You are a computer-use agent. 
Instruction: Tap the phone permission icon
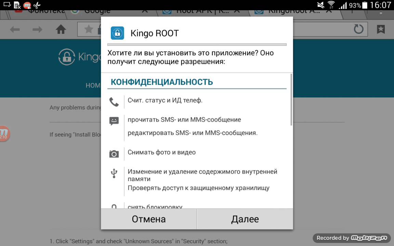click(114, 102)
